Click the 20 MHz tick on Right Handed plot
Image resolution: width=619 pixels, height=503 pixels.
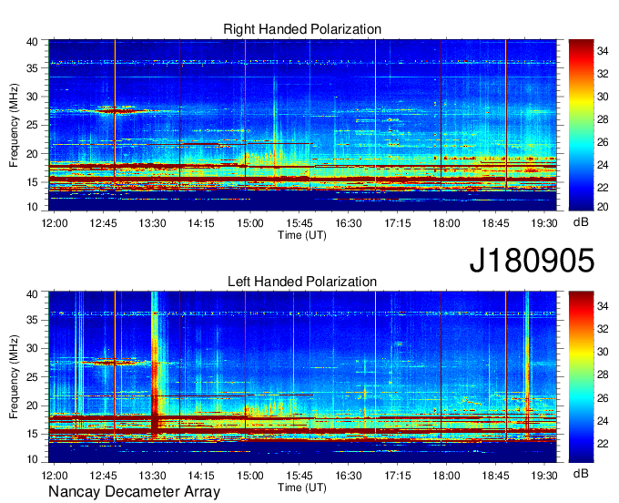click(x=32, y=154)
